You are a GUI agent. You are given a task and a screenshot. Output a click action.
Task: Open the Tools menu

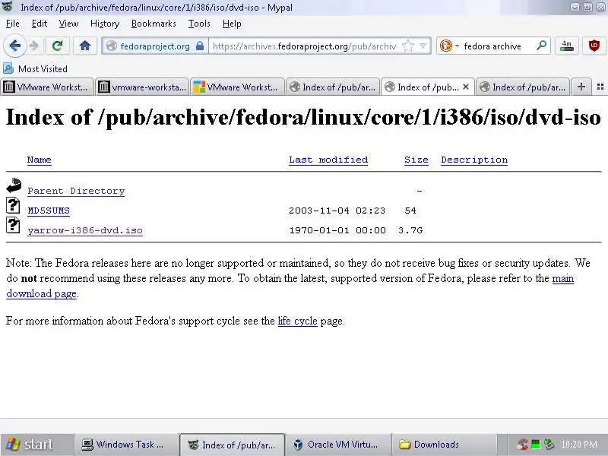pos(199,24)
